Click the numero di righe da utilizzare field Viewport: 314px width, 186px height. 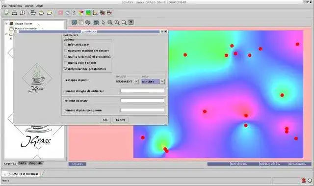142,91
